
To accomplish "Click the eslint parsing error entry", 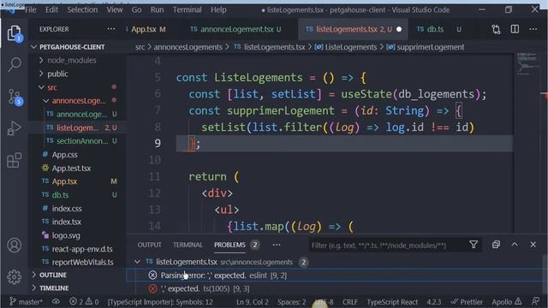I will point(223,275).
